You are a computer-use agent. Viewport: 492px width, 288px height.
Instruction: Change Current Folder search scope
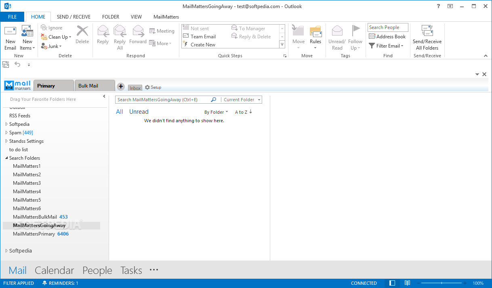coord(242,100)
